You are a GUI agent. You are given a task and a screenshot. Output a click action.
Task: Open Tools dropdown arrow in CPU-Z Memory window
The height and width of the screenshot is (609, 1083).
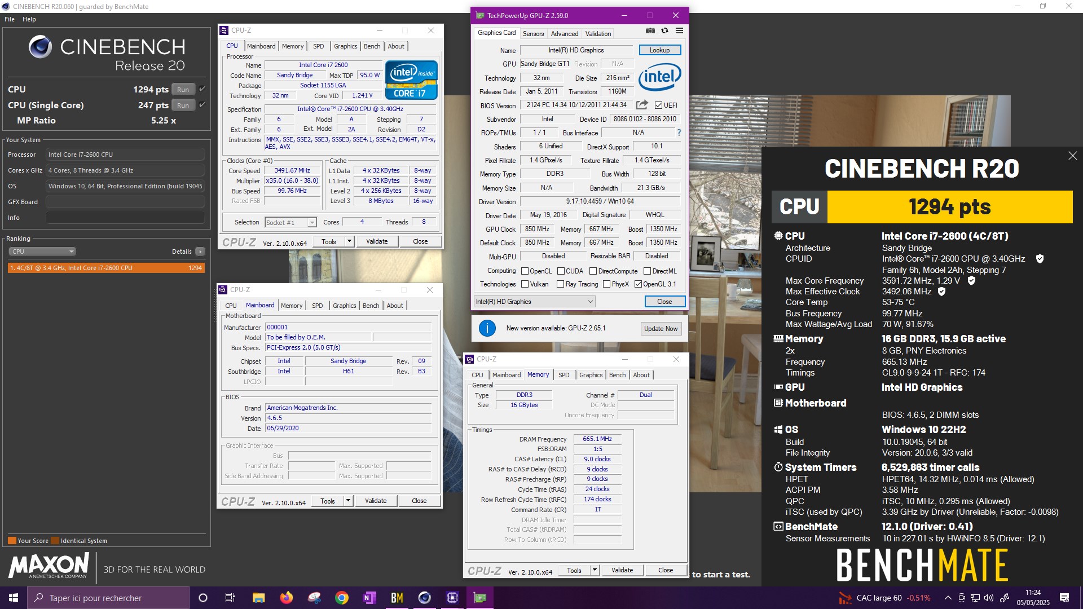[594, 570]
